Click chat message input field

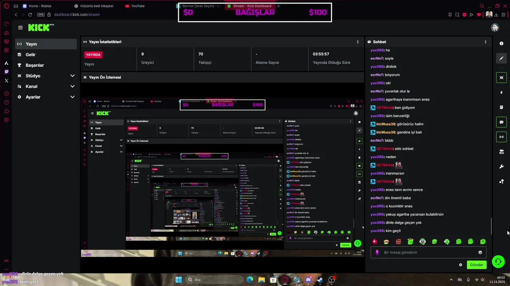pyautogui.click(x=428, y=252)
